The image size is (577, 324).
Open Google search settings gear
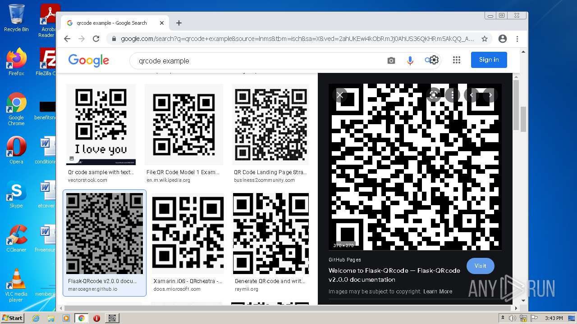click(x=434, y=60)
